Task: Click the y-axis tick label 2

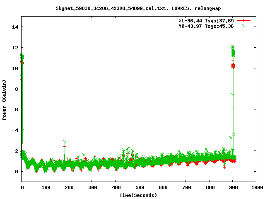Action: pos(17,151)
